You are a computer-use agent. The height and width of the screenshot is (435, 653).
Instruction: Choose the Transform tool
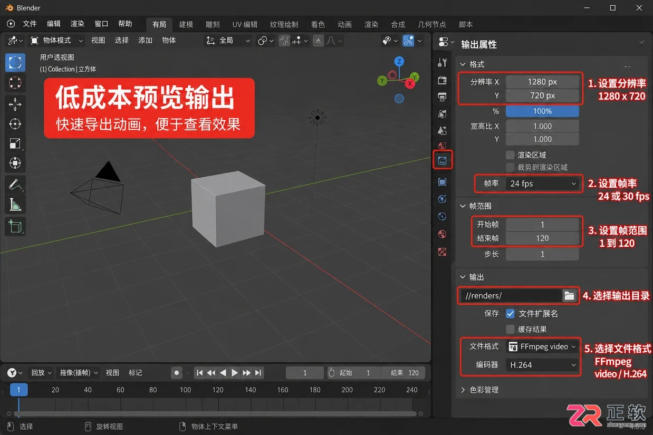point(15,163)
